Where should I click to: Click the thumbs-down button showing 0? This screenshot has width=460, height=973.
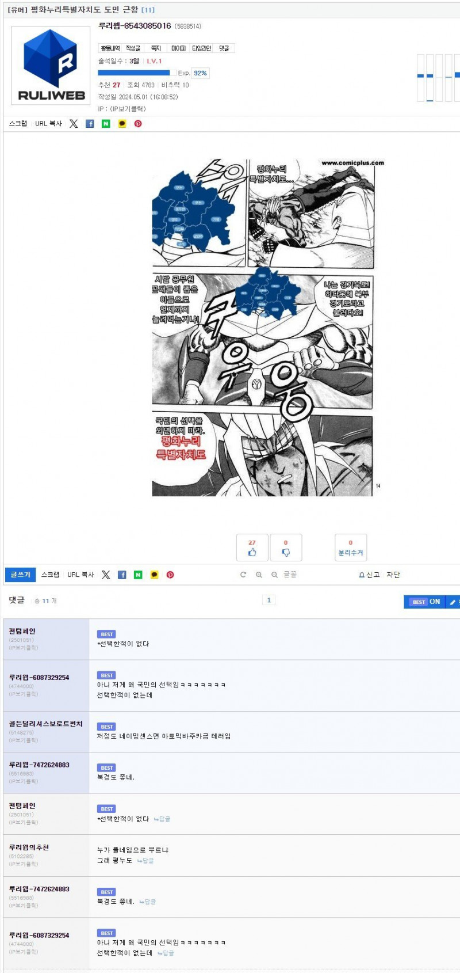click(286, 548)
